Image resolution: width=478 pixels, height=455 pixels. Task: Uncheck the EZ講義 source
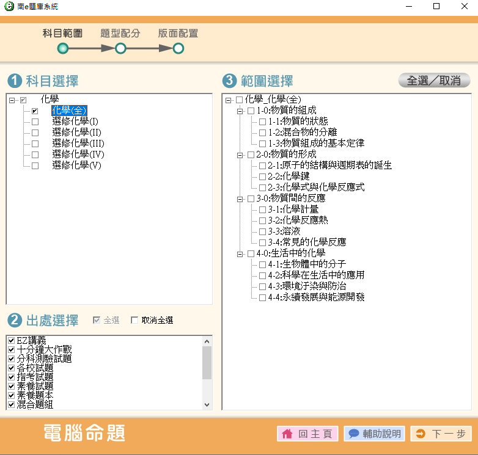tap(12, 341)
